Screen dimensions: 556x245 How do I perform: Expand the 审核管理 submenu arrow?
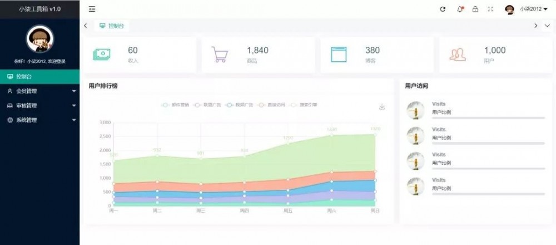tap(74, 106)
